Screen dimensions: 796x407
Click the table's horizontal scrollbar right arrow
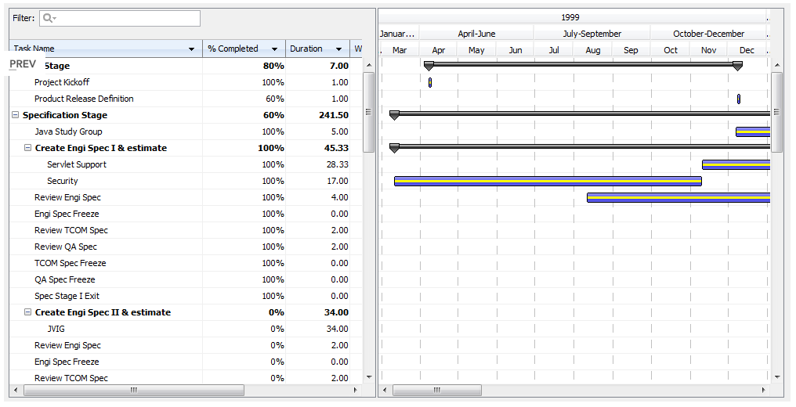[358, 390]
